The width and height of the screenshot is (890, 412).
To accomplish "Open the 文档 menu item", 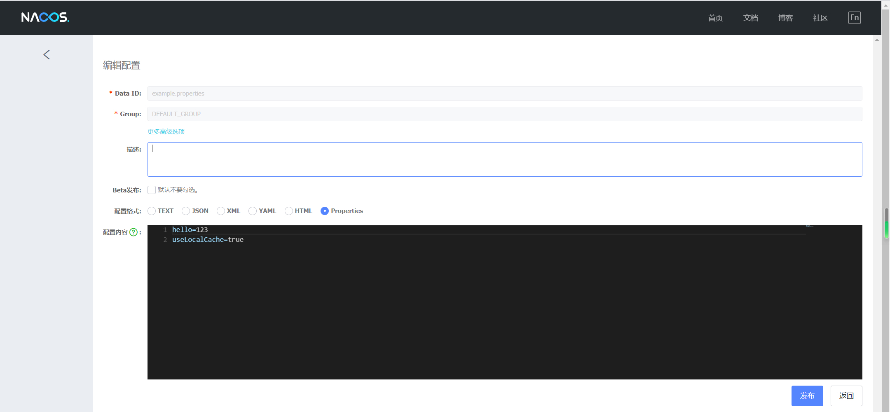I will tap(750, 18).
